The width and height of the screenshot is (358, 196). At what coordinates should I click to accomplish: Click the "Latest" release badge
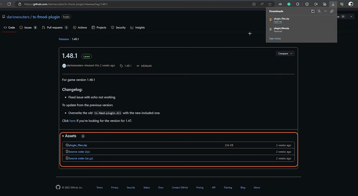[87, 56]
